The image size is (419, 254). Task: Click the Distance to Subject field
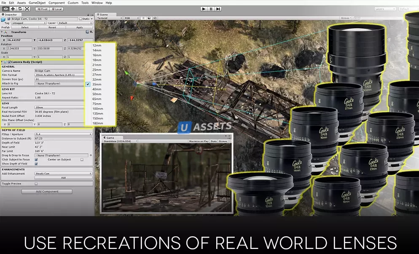[x=63, y=138]
